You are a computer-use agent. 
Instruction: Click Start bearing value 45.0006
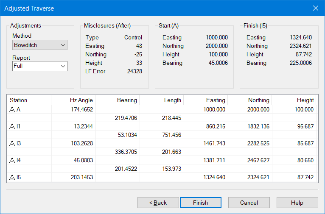tap(218, 63)
